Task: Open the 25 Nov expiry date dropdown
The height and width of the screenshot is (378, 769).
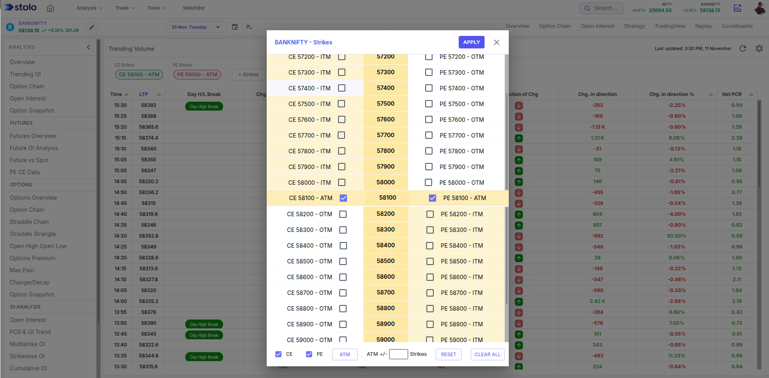Action: tap(196, 27)
